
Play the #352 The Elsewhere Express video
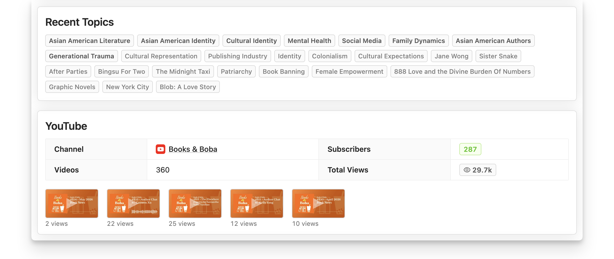[195, 204]
